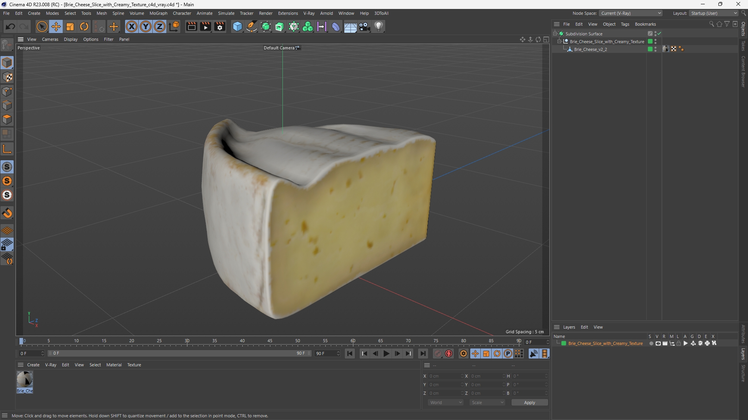748x420 pixels.
Task: Toggle Enable Snap icon
Action: [x=7, y=167]
